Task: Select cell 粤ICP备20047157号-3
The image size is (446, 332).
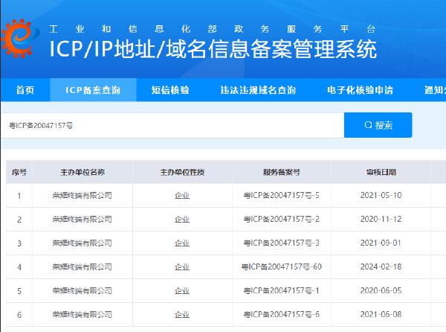Action: coord(281,243)
